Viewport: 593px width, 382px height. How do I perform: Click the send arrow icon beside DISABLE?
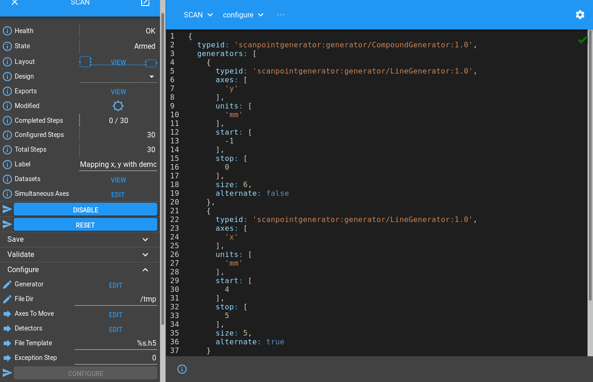[x=7, y=210]
